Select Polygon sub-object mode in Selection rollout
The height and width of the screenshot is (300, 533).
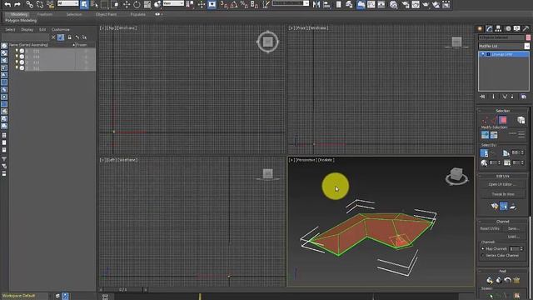[x=503, y=120]
